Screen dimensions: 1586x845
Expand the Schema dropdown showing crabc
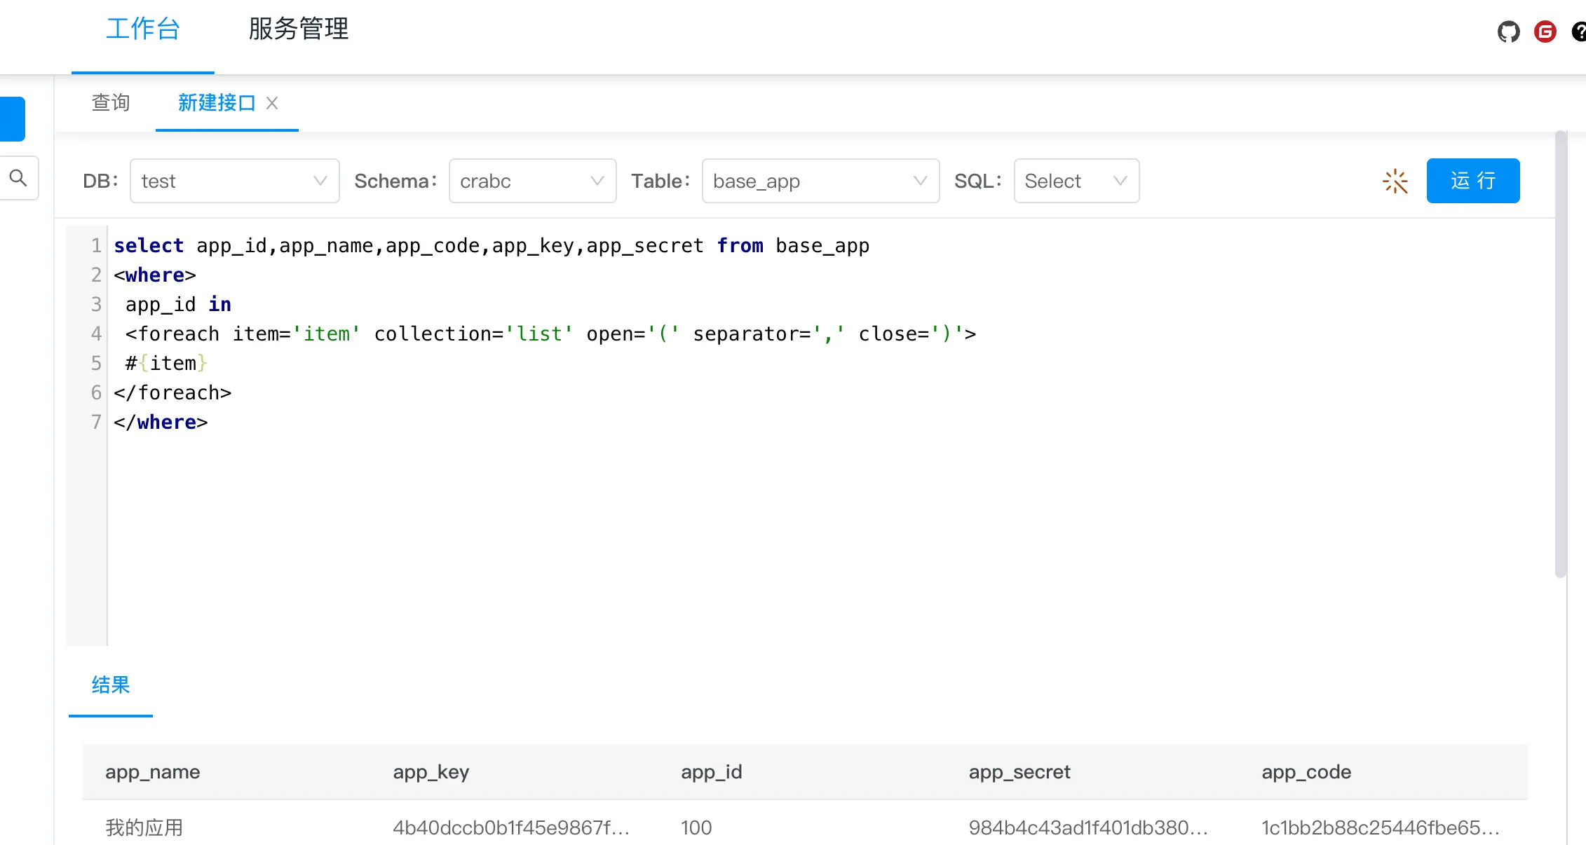coord(532,181)
